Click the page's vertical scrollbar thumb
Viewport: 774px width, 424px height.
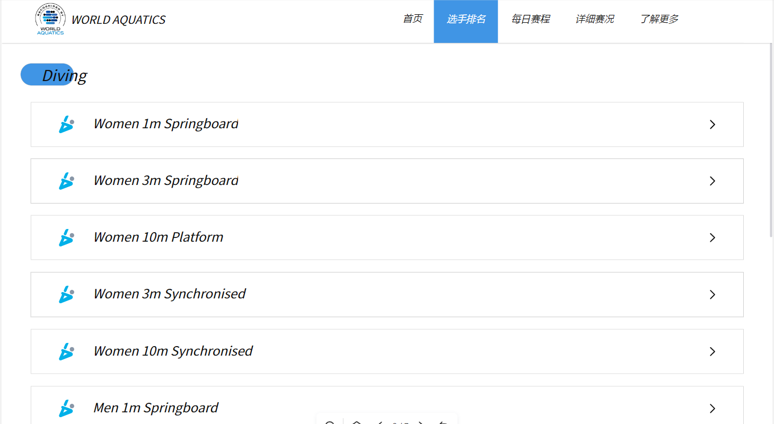(x=771, y=140)
